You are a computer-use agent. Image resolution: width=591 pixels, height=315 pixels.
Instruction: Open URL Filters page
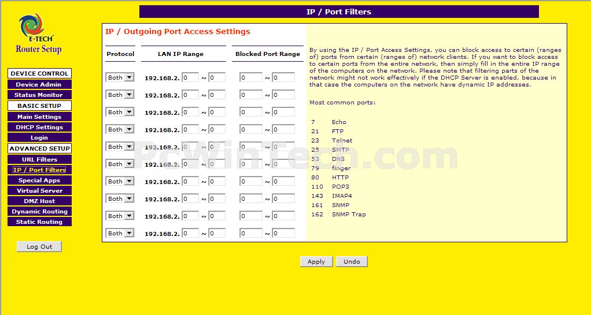(39, 160)
